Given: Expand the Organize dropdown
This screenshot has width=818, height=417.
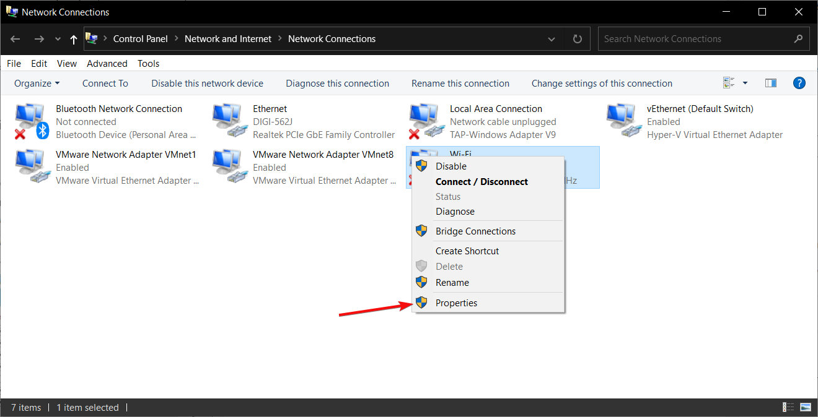Looking at the screenshot, I should 37,84.
